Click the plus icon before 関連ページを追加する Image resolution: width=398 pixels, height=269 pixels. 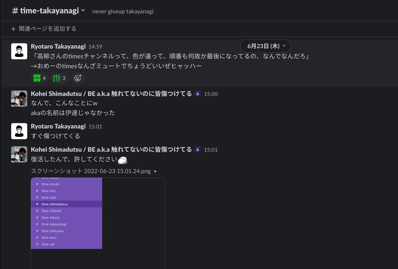(14, 29)
